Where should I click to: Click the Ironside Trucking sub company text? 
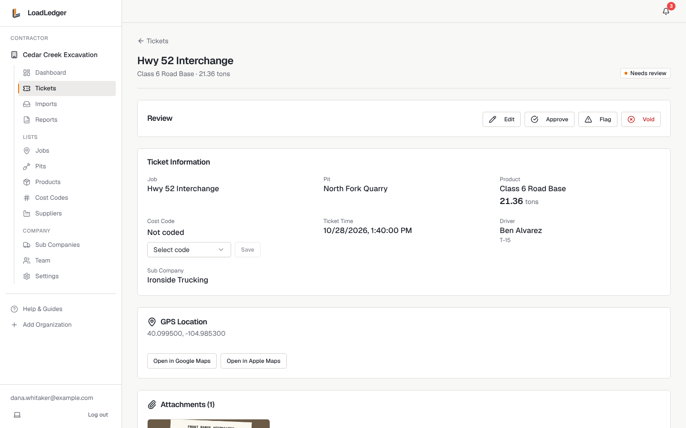tap(178, 280)
